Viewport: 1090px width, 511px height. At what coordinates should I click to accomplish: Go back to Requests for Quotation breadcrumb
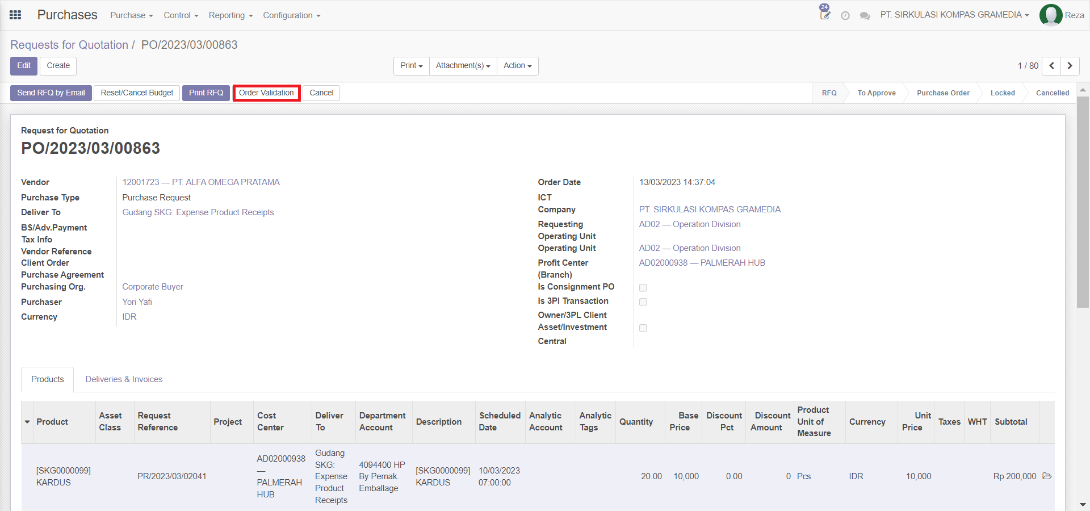[x=69, y=45]
